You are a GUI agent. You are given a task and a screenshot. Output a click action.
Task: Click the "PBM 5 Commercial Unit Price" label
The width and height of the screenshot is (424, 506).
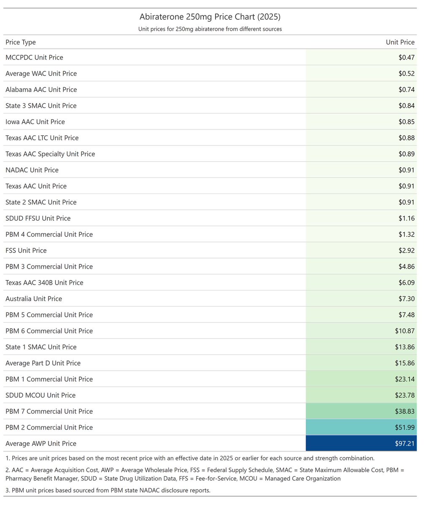coord(49,315)
